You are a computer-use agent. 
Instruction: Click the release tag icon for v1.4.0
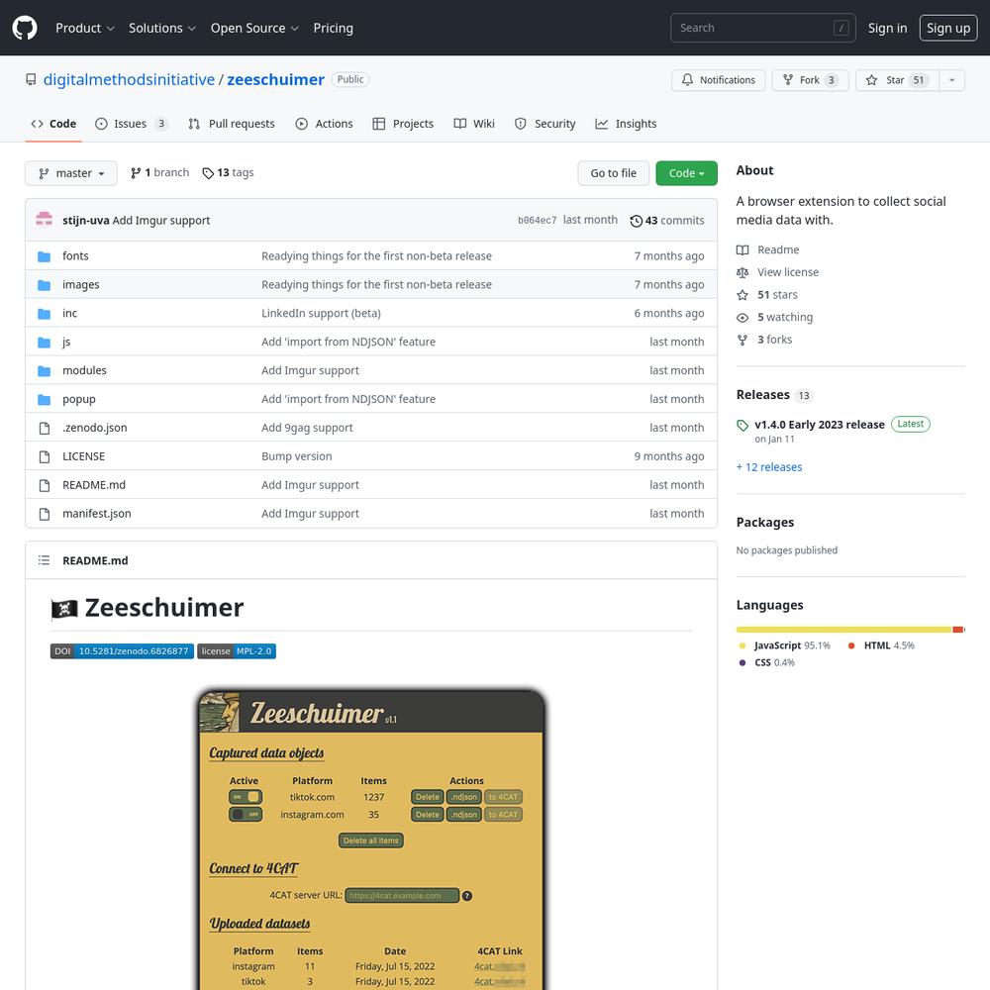point(742,425)
